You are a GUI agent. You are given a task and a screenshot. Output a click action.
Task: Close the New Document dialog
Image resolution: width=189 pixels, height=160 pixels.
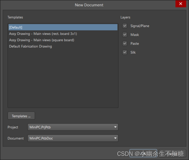180,4
